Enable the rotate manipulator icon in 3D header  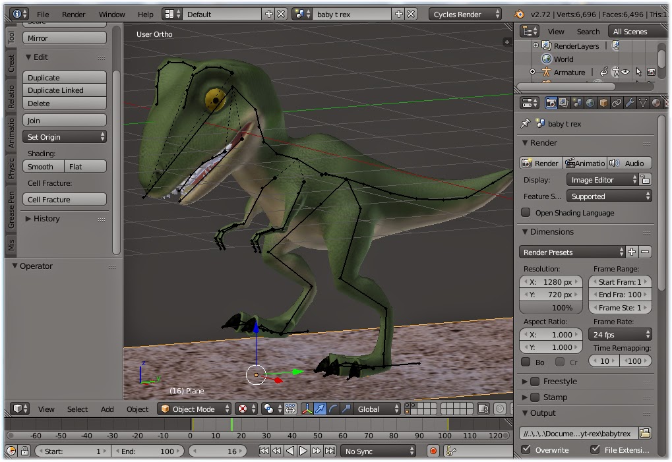333,409
